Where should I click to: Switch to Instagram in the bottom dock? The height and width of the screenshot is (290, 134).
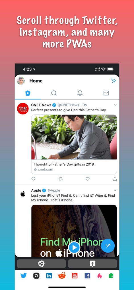click(36, 276)
